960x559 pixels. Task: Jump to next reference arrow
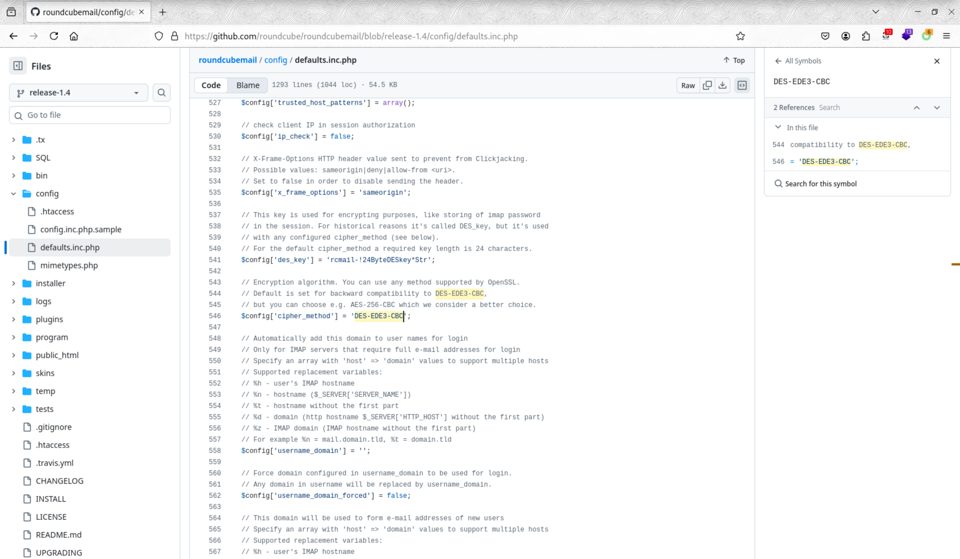coord(937,108)
